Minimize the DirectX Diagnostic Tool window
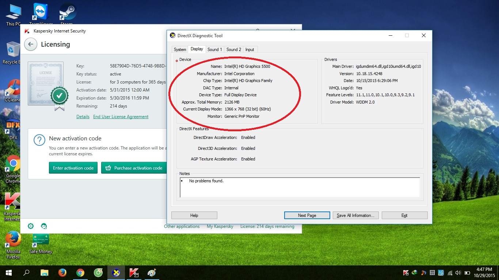The image size is (499, 280). 391,35
